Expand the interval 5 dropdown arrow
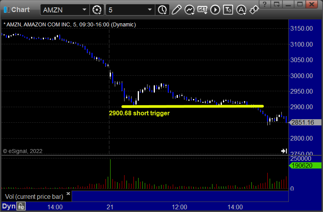The image size is (323, 212). (x=150, y=10)
